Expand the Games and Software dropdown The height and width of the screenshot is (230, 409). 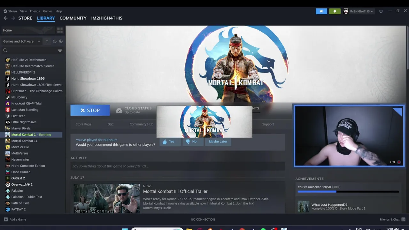pos(22,41)
